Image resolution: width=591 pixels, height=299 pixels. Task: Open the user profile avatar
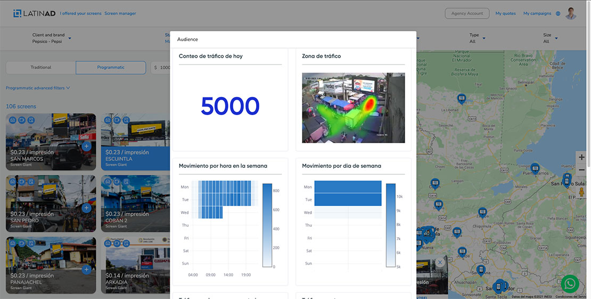pos(571,14)
